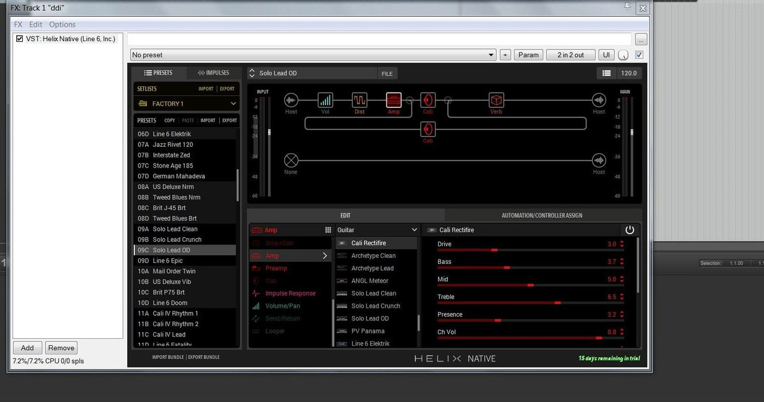Click the merge node before the Verb block
Image resolution: width=764 pixels, height=402 pixels.
[448, 100]
